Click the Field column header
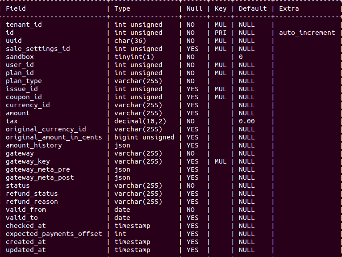342x257 pixels. click(x=16, y=8)
